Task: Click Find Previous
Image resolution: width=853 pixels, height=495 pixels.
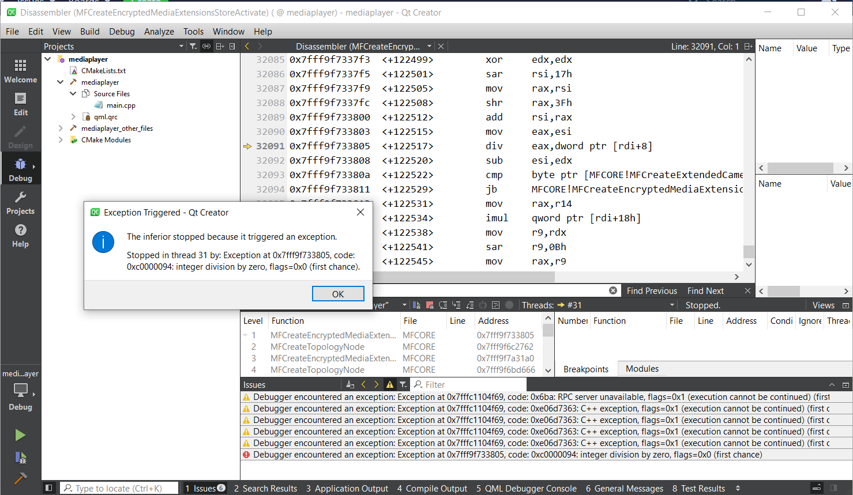Action: pyautogui.click(x=652, y=290)
